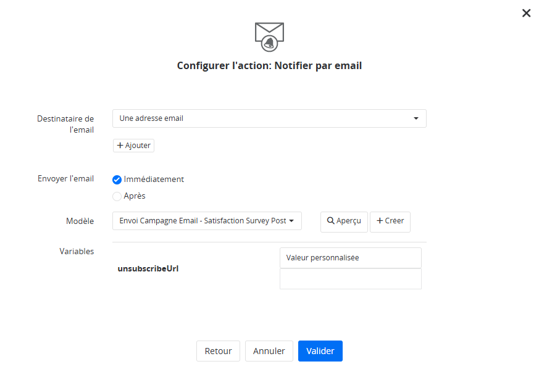The height and width of the screenshot is (372, 539).
Task: Click the 'Destinataire de l'email' label
Action: click(x=65, y=124)
